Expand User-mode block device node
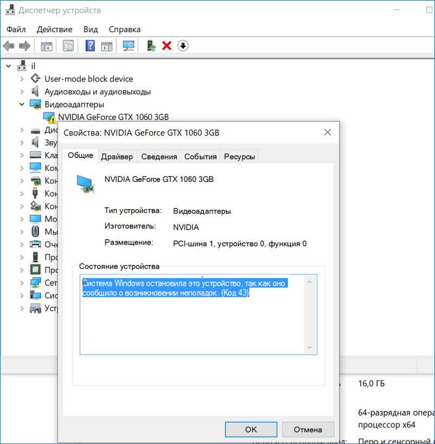Screen dimensions: 435x444 [x=22, y=79]
